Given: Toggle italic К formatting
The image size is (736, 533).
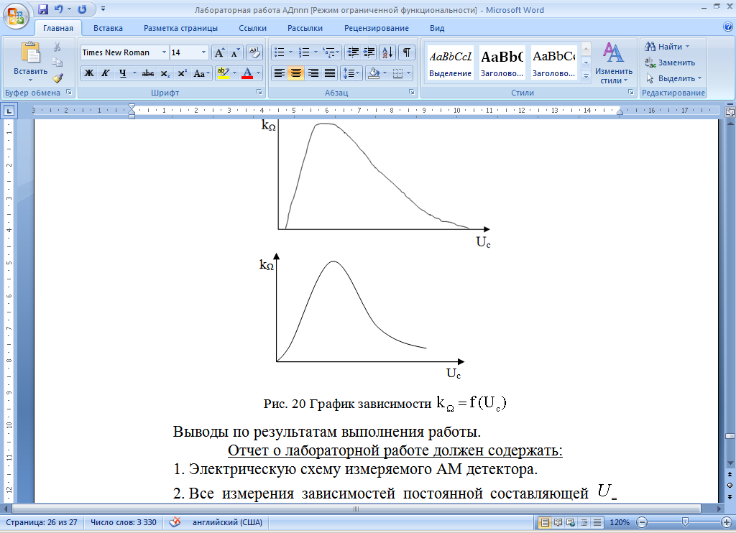Looking at the screenshot, I should click(x=105, y=73).
